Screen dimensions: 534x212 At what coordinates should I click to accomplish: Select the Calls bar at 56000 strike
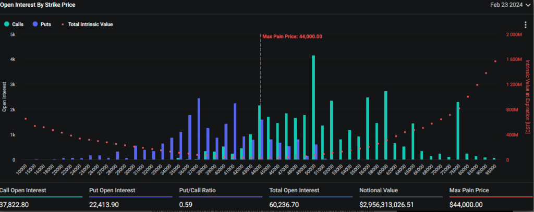tap(368, 129)
